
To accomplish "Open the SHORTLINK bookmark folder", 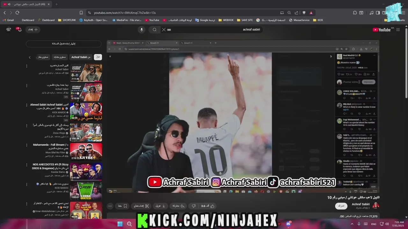I will click(x=67, y=20).
